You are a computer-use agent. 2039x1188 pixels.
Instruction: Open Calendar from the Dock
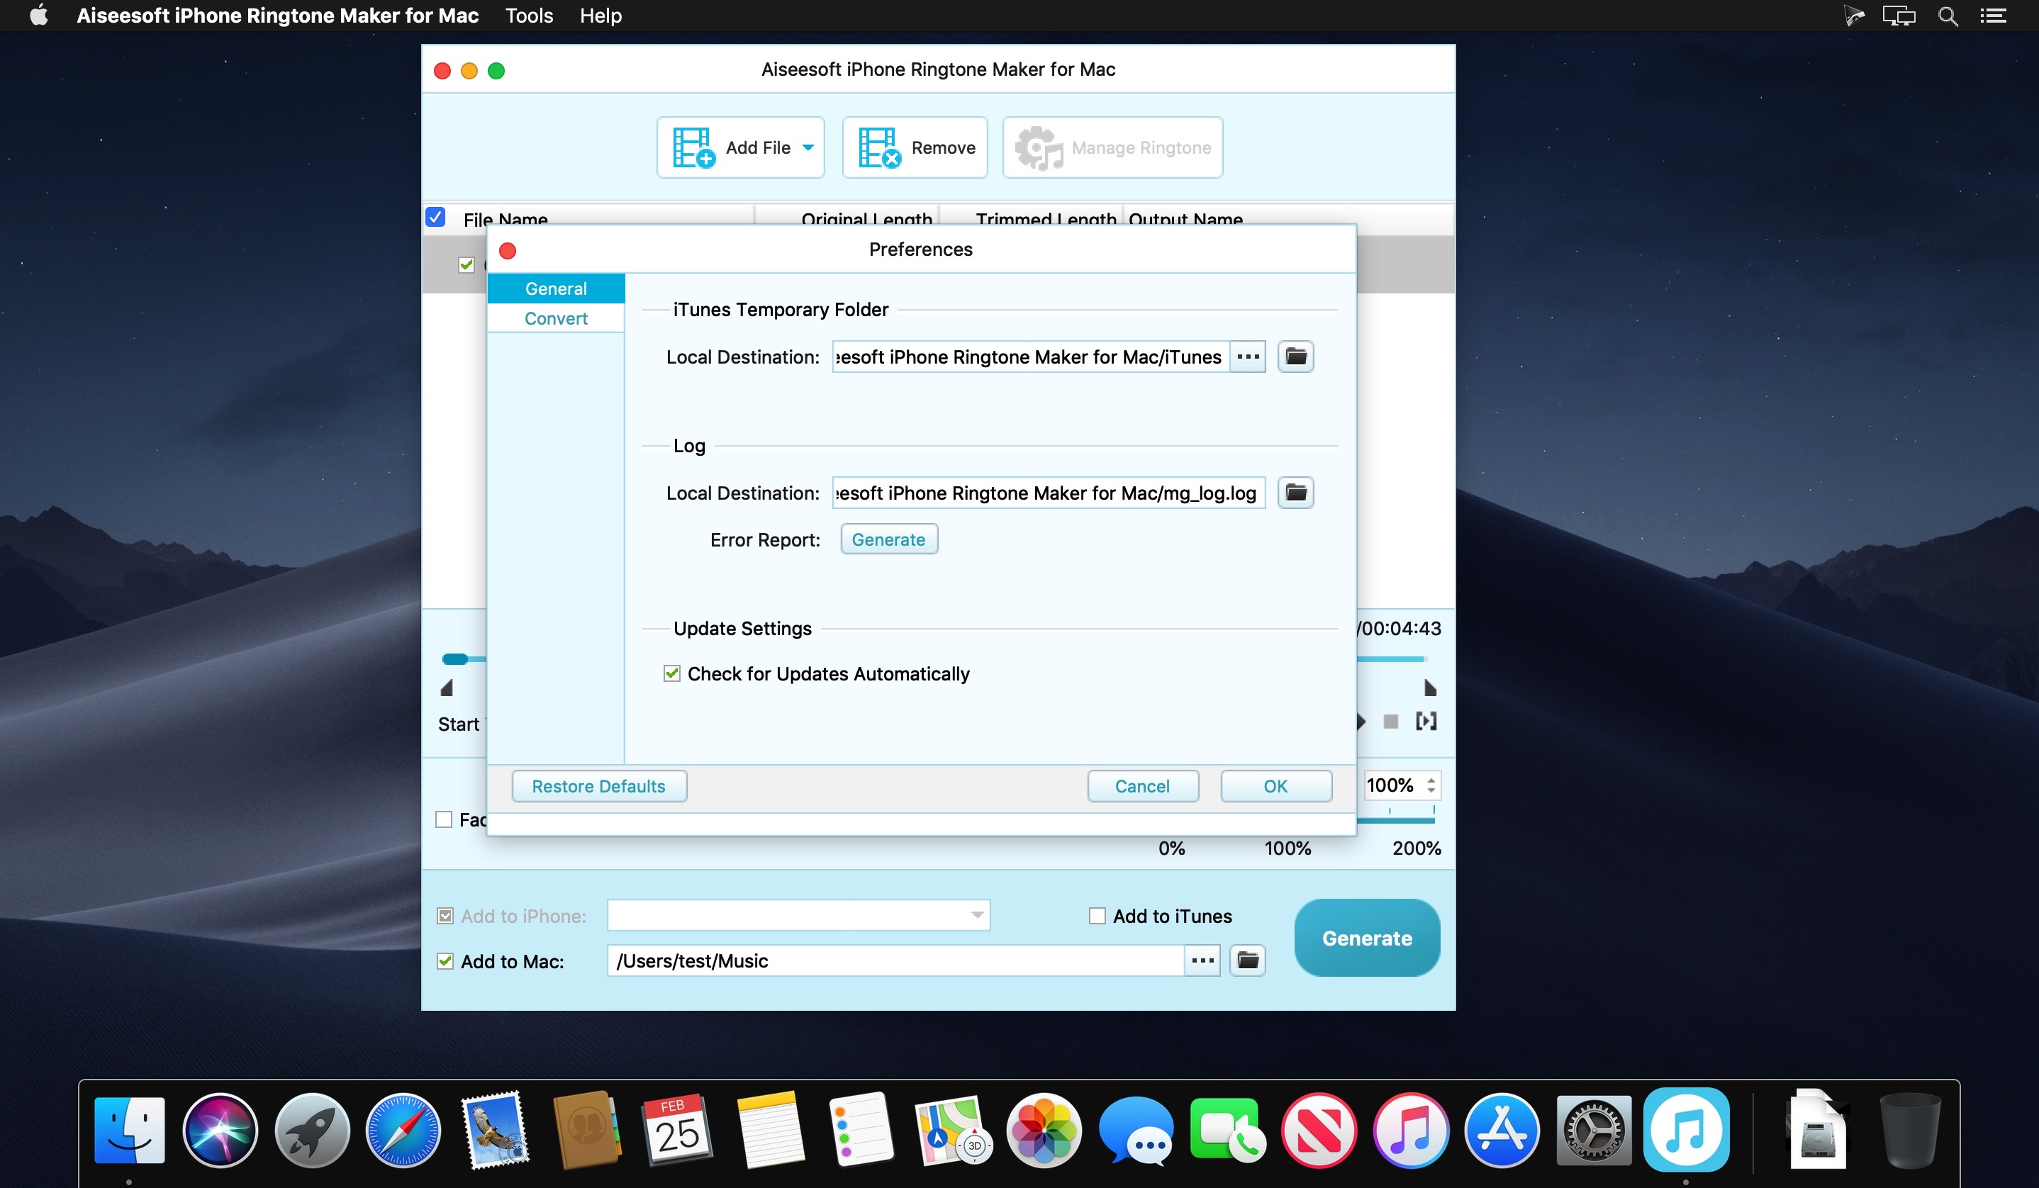(678, 1130)
